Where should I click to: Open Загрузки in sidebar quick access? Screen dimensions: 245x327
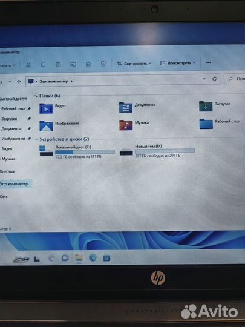click(x=9, y=119)
